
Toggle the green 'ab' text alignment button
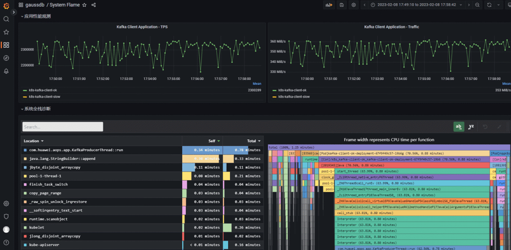click(458, 127)
